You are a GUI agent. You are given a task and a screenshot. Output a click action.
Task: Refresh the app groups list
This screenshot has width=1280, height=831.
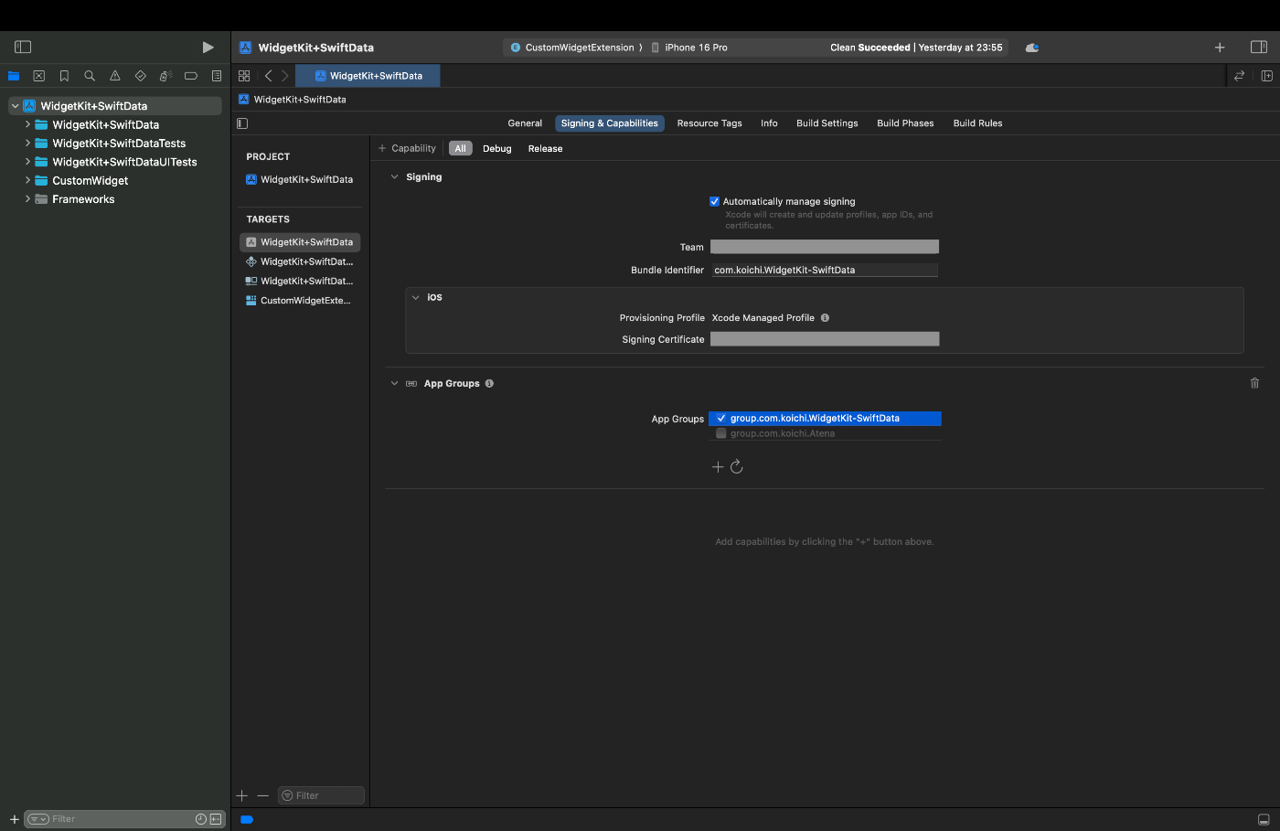point(737,467)
